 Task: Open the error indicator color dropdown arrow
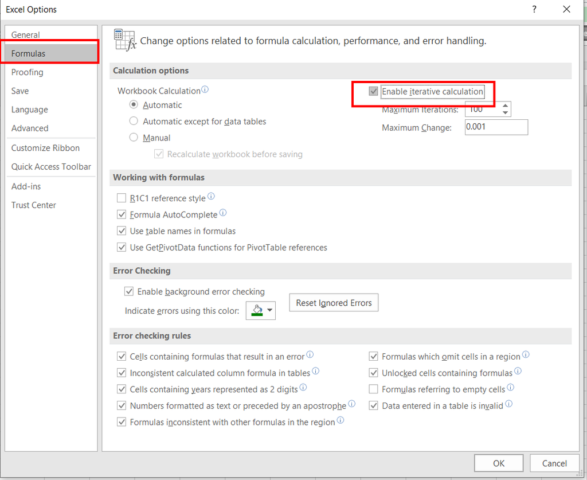[x=269, y=310]
